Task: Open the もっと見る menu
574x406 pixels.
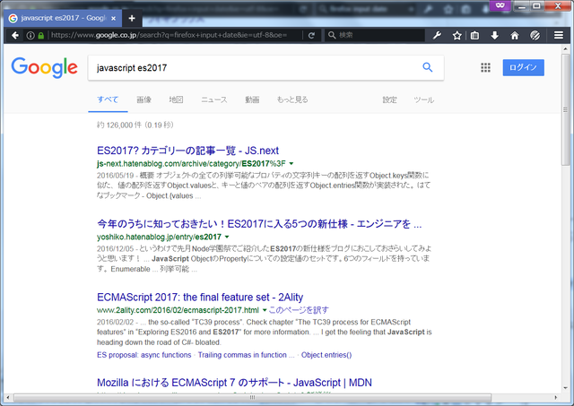Action: pyautogui.click(x=292, y=99)
